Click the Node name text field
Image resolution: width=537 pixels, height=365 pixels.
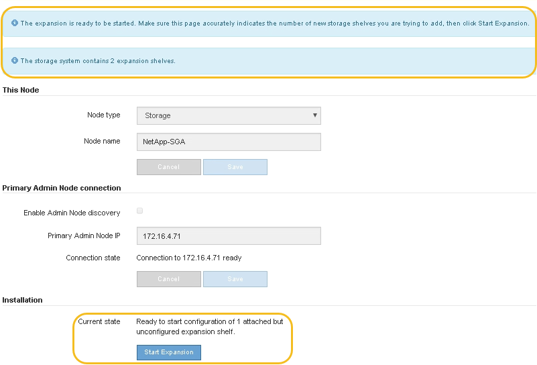pyautogui.click(x=229, y=142)
